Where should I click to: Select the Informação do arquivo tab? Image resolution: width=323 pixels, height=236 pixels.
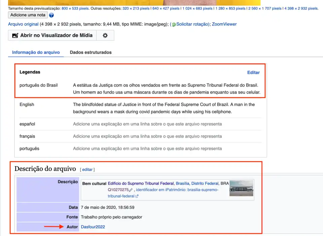[x=36, y=53]
